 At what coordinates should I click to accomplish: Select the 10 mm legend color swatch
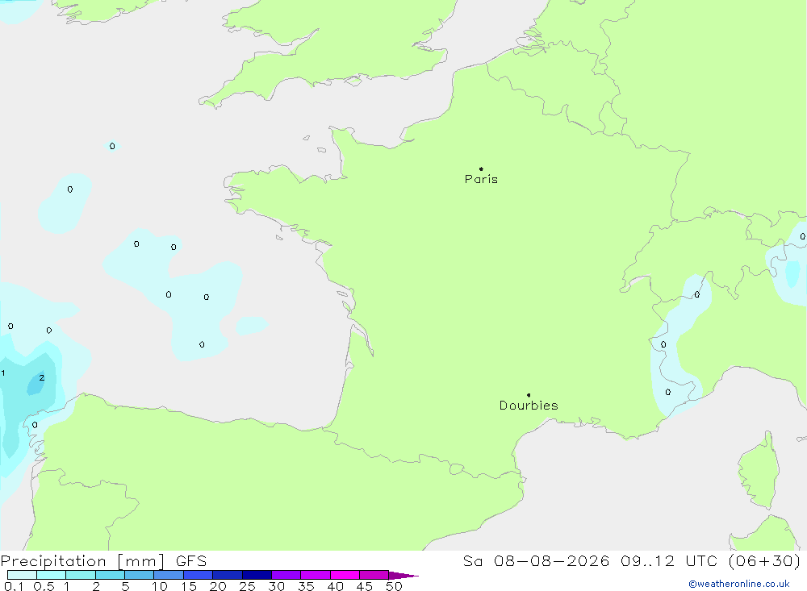tap(169, 575)
